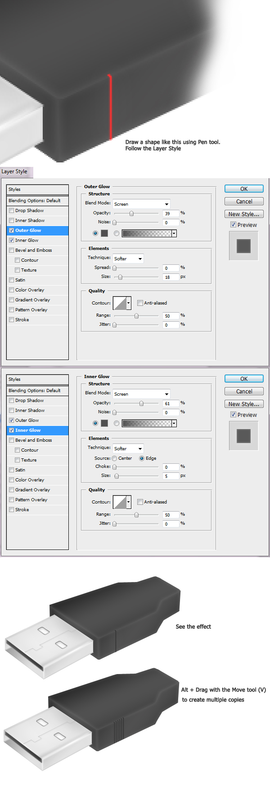Click the gradient bar in Inner Glow Structure
The height and width of the screenshot is (790, 270).
pos(147,423)
